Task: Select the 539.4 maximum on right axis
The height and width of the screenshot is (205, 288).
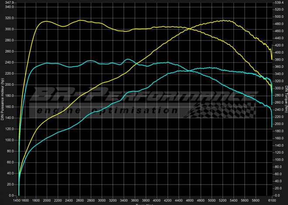Action: (279, 3)
